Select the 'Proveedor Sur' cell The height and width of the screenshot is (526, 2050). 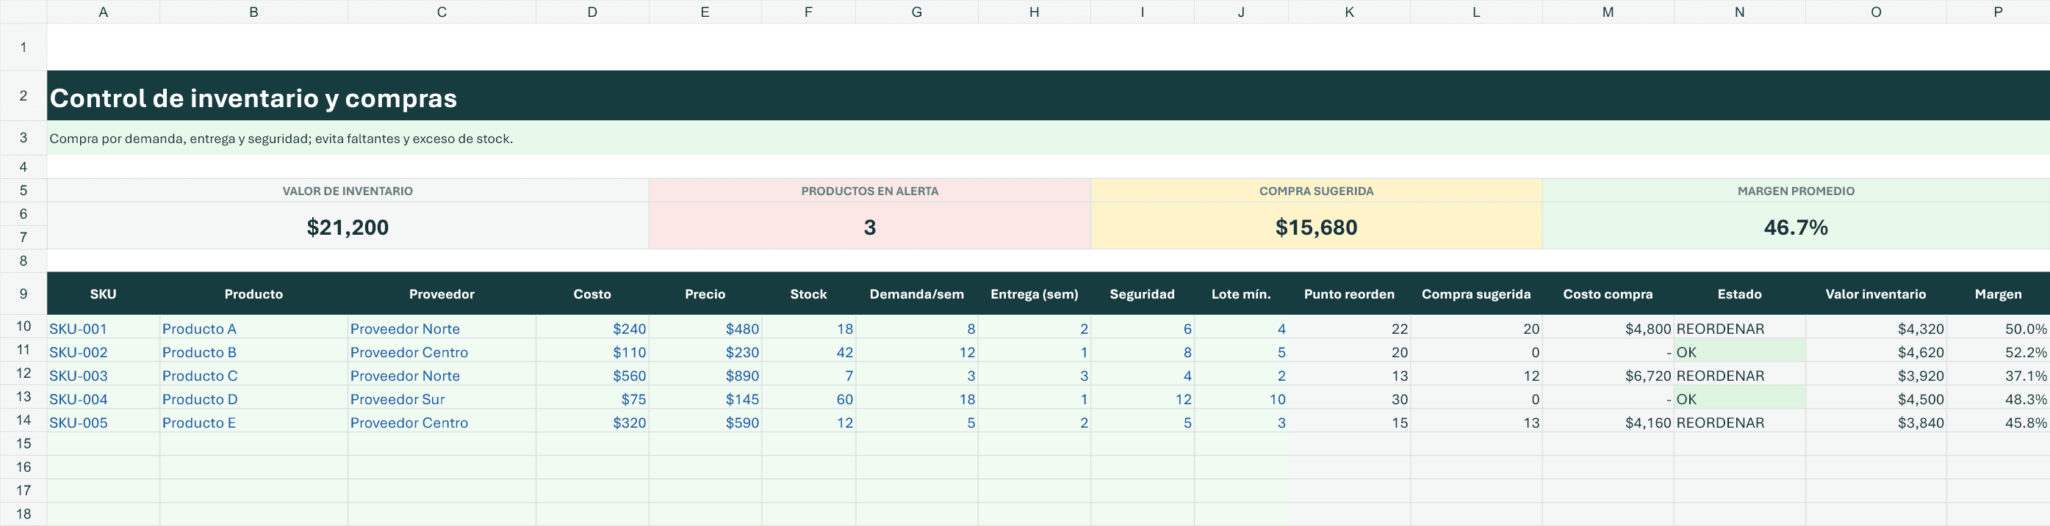click(x=442, y=399)
